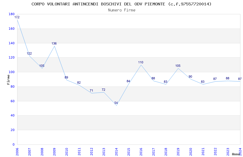The image size is (243, 157).
Task: Click the 2020 year tick label
Action: tap(191, 152)
